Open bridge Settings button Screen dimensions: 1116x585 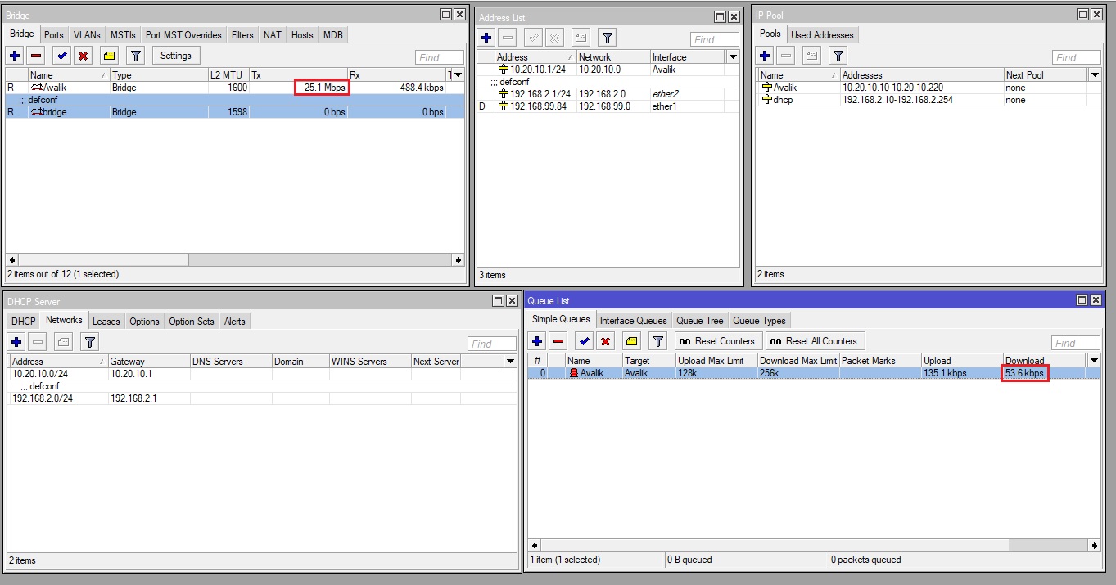click(176, 56)
